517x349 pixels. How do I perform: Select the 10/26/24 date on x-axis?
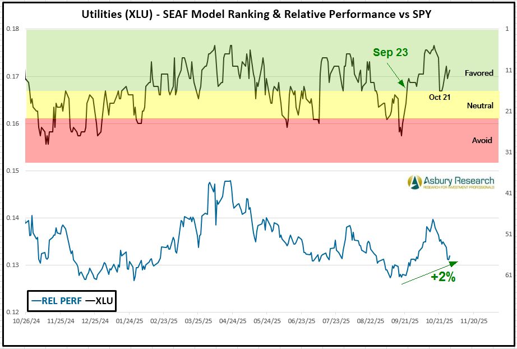pyautogui.click(x=25, y=322)
